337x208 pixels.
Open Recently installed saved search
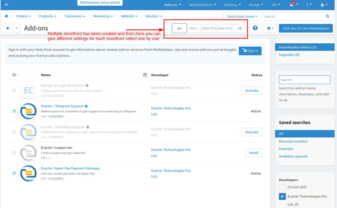click(x=293, y=141)
